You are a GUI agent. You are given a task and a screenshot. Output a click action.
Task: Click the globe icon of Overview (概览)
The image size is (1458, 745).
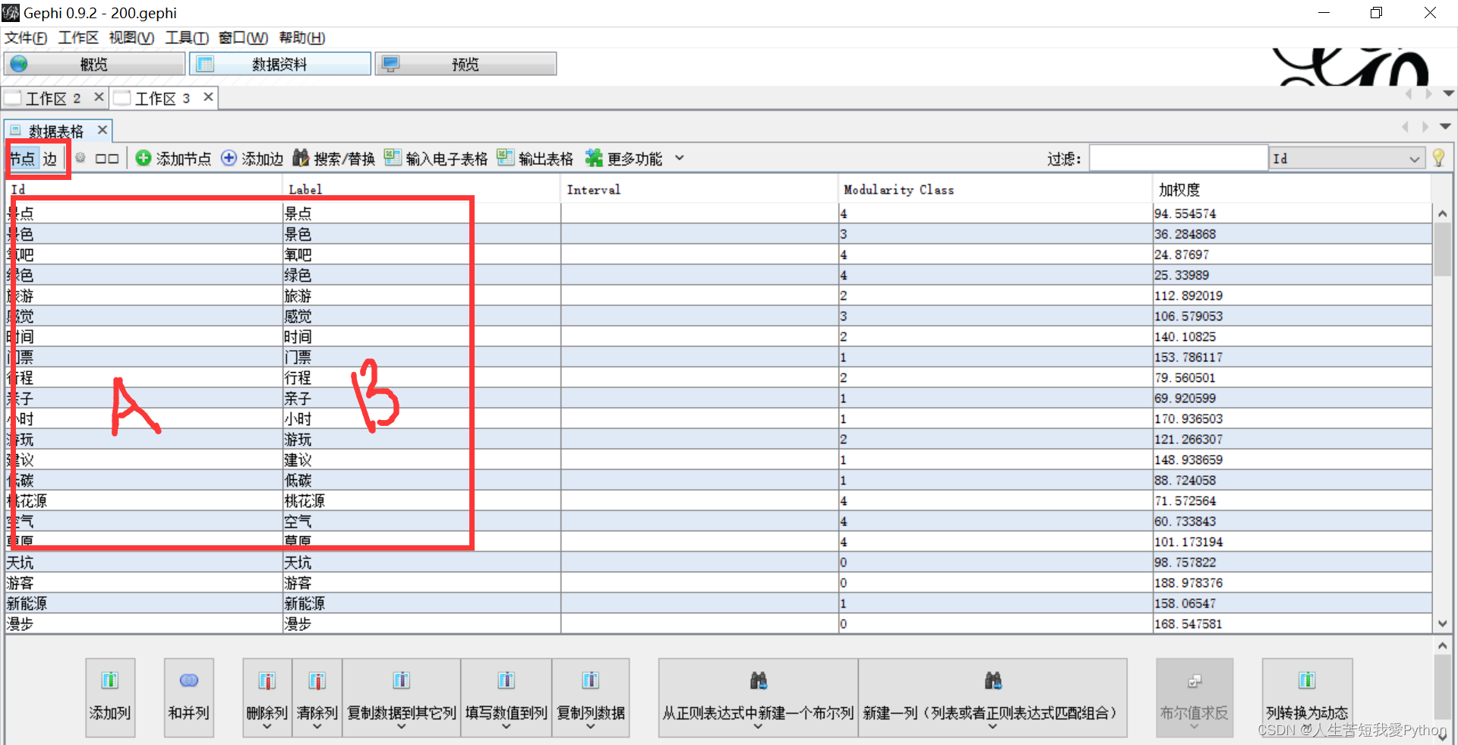(x=19, y=64)
